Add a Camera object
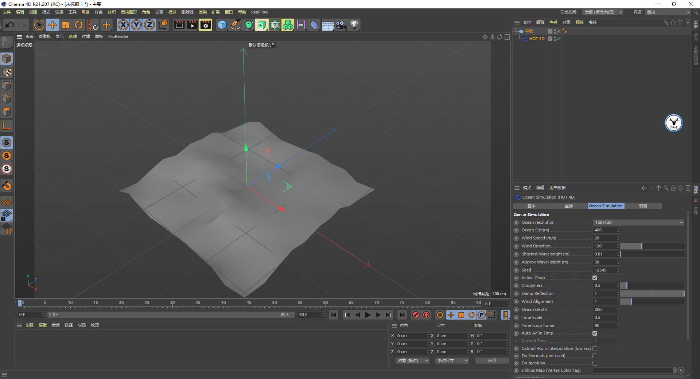This screenshot has height=379, width=700. pos(341,25)
